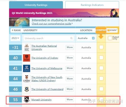This screenshot has height=107, width=126.
Task: Tick compare box for Australian National University
Action: pyautogui.click(x=101, y=47)
